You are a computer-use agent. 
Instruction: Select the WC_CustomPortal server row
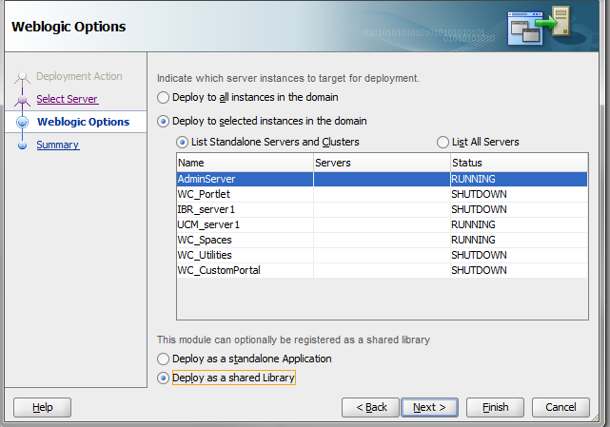click(x=382, y=270)
